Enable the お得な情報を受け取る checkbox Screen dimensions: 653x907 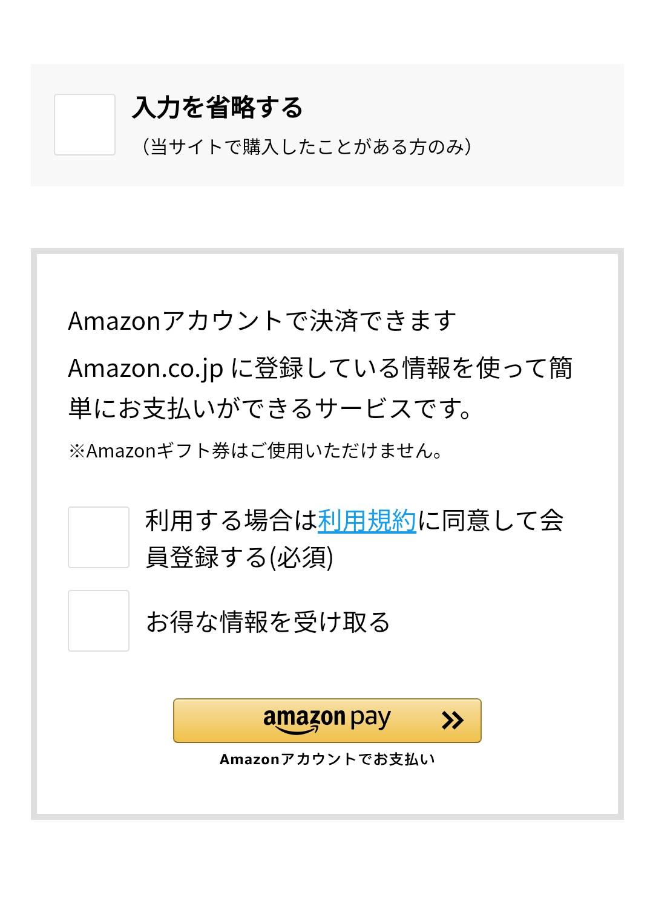(99, 621)
